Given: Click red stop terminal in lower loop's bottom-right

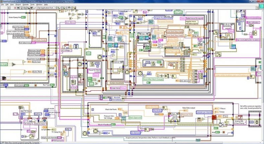Looking at the screenshot, I should (x=223, y=132).
